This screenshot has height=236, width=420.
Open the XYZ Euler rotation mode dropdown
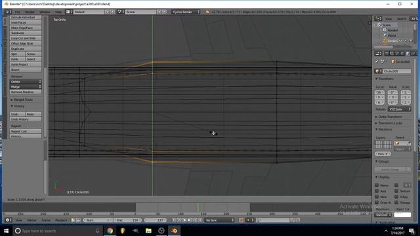point(400,109)
